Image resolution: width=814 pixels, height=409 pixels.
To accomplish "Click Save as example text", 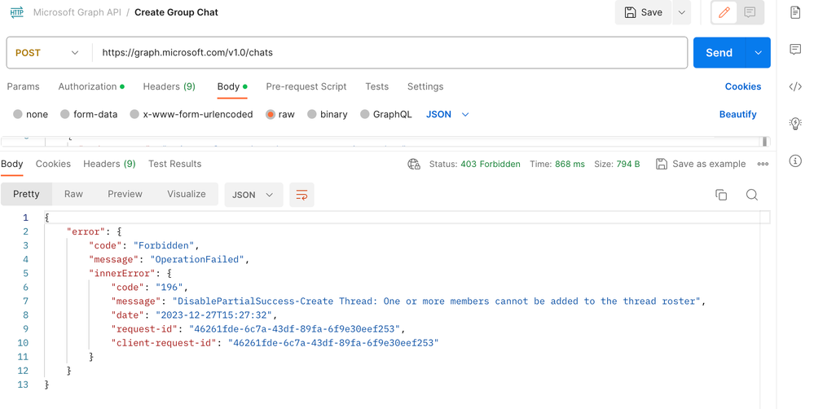I will (x=709, y=164).
